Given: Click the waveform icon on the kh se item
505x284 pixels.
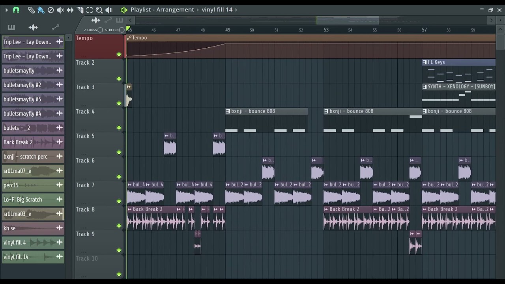Looking at the screenshot, I should click(60, 228).
